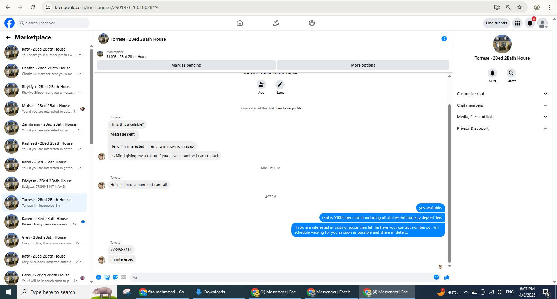Viewport: 557px width, 299px height.
Task: Open More options for listing
Action: 363,65
